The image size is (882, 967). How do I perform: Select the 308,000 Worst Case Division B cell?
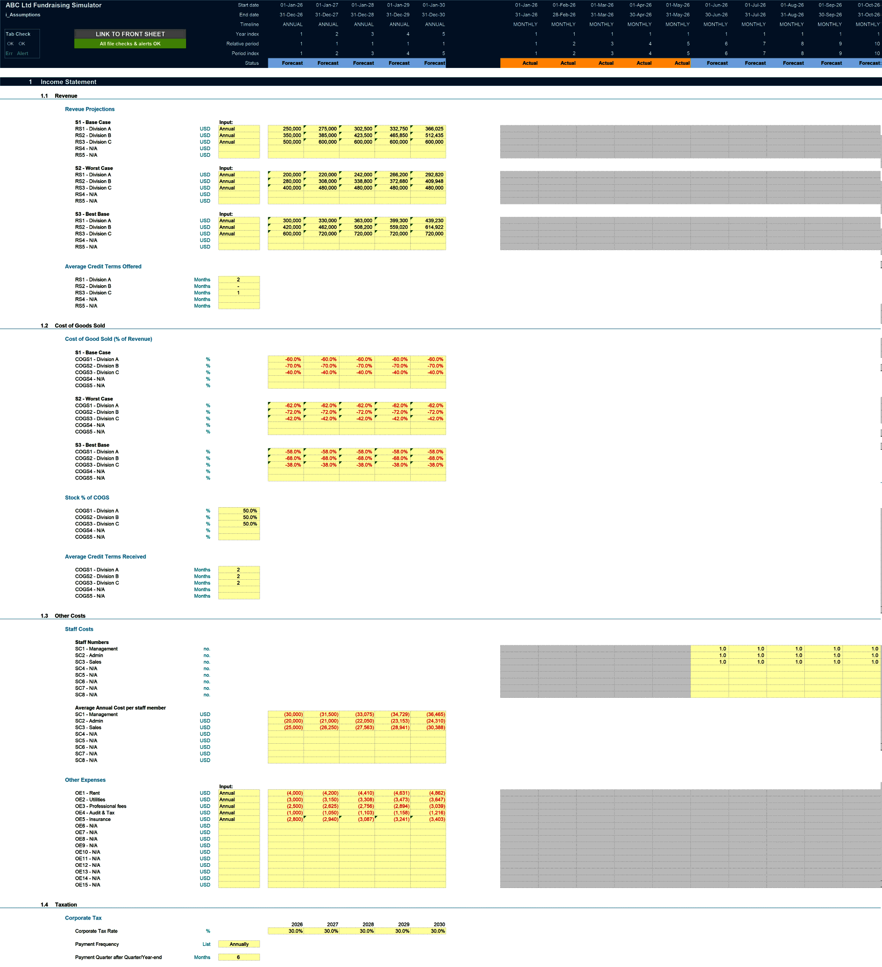tap(322, 181)
